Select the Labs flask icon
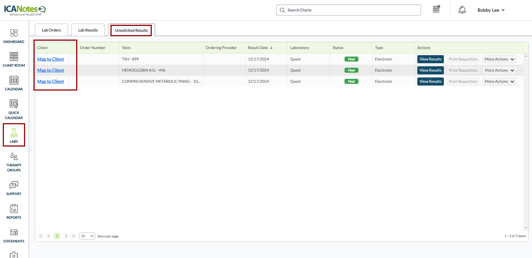Viewport: 532px width, 258px height. pos(14,135)
